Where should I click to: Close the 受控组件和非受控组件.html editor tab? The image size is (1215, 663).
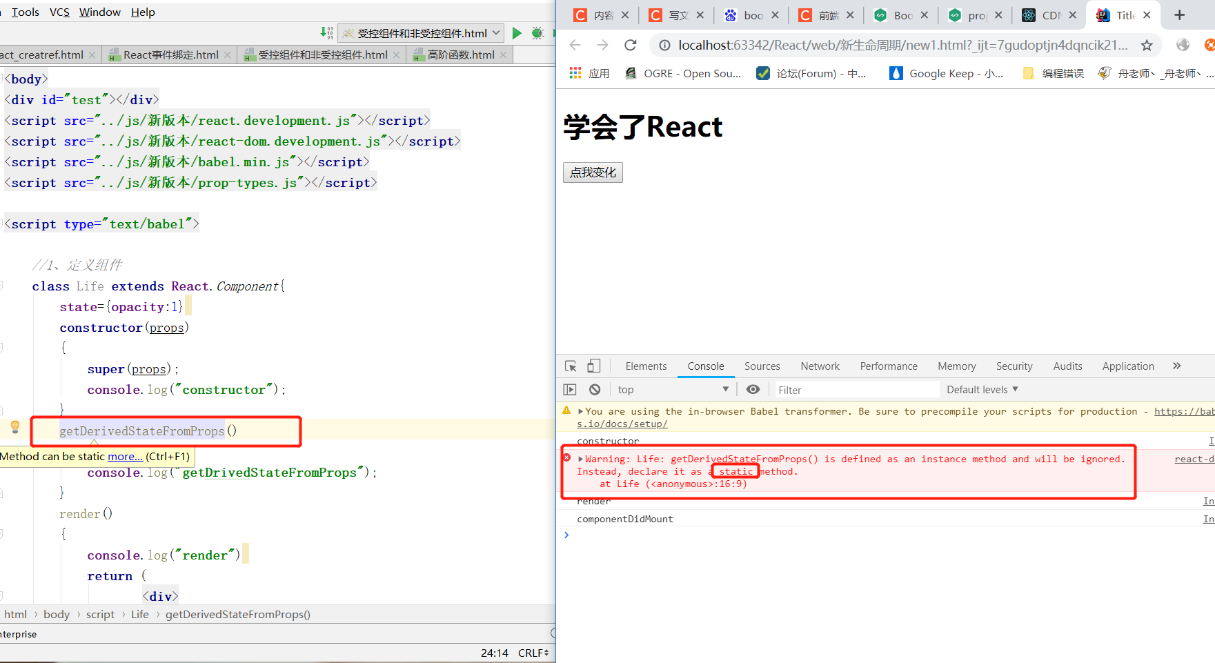pyautogui.click(x=397, y=55)
